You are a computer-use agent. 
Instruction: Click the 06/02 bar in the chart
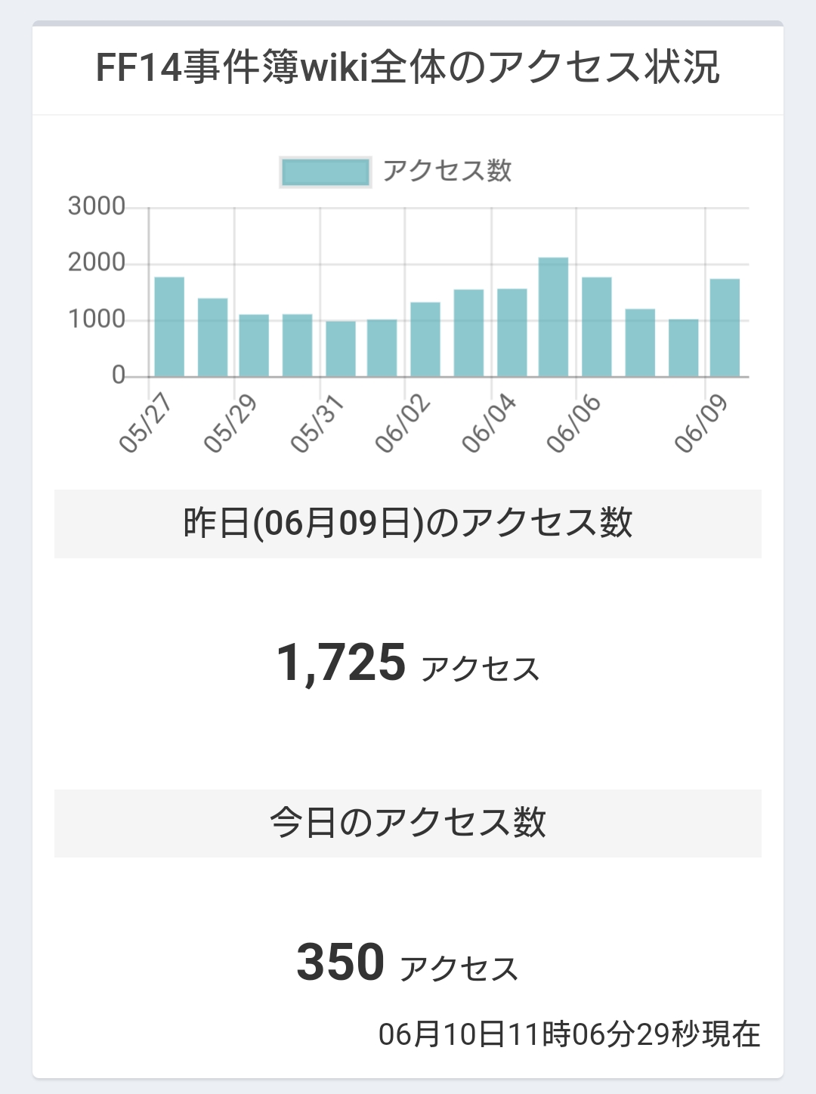tap(425, 339)
